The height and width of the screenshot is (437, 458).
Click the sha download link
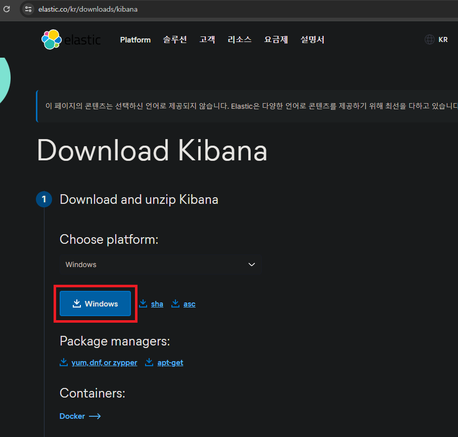(x=157, y=304)
